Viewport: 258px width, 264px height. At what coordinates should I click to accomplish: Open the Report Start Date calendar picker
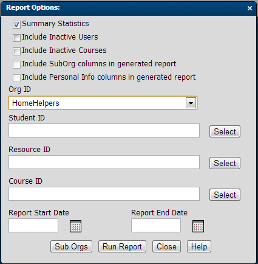[x=75, y=226]
